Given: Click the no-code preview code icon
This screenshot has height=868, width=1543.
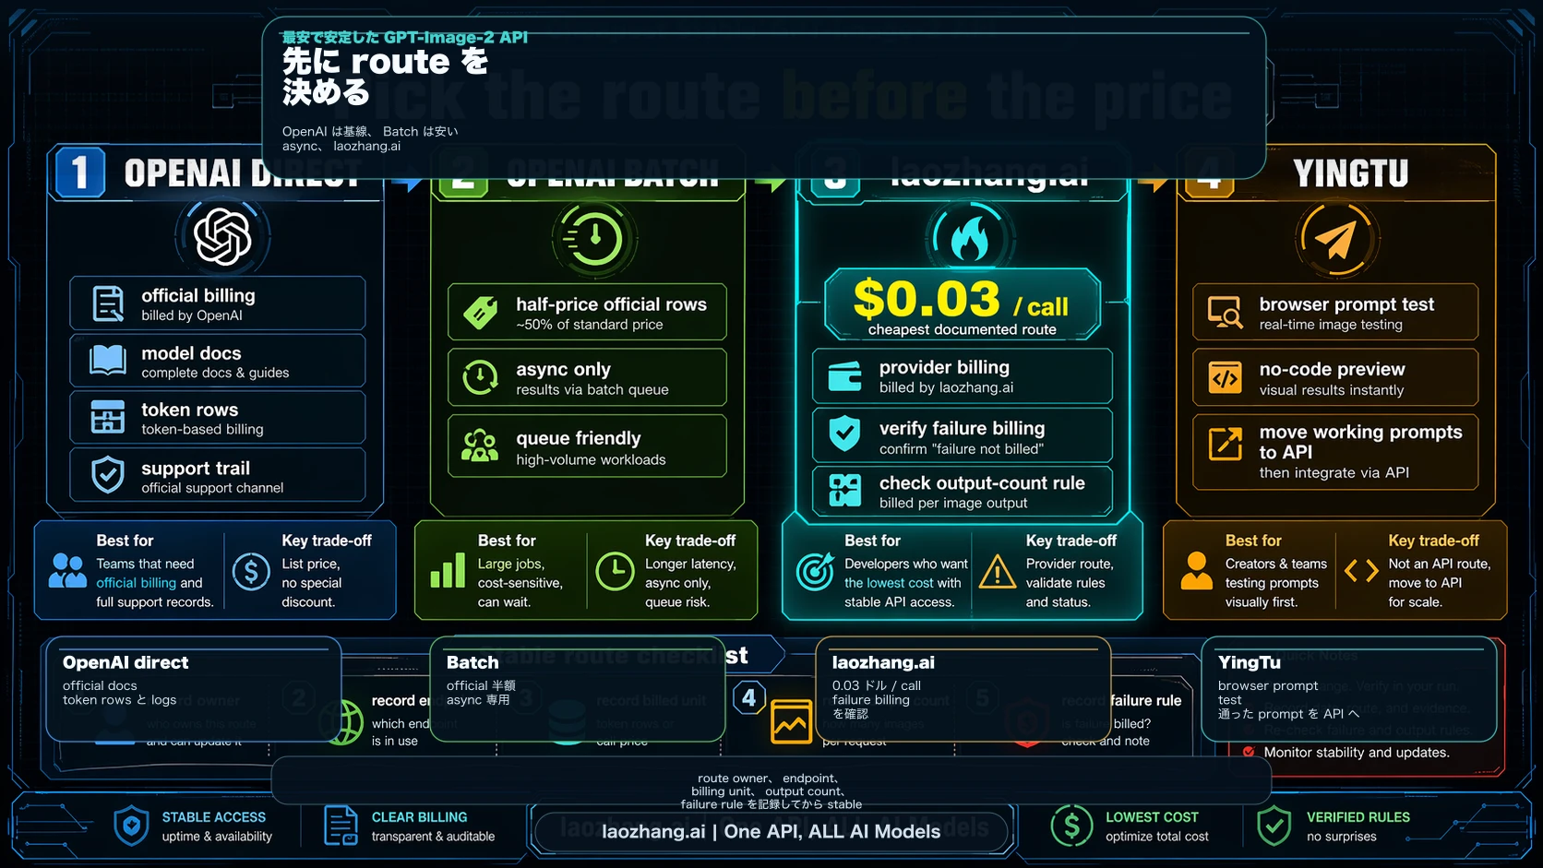Looking at the screenshot, I should tap(1225, 377).
